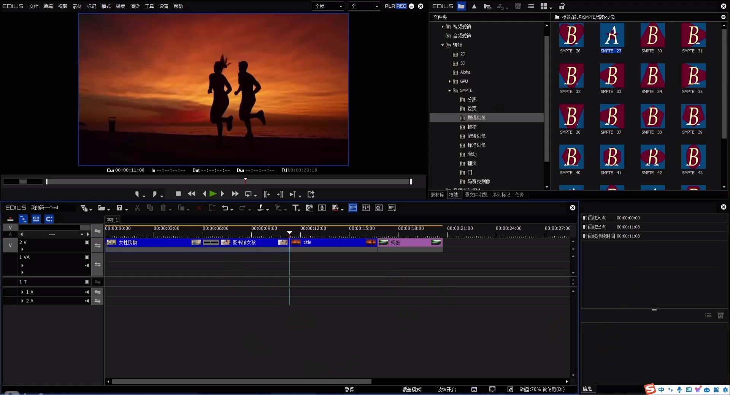
Task: Click the title clip on the timeline
Action: pos(333,242)
